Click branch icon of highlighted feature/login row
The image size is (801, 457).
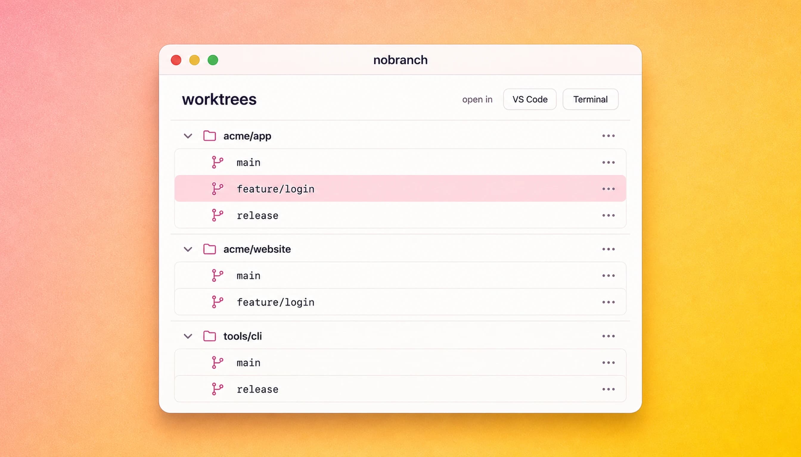217,189
